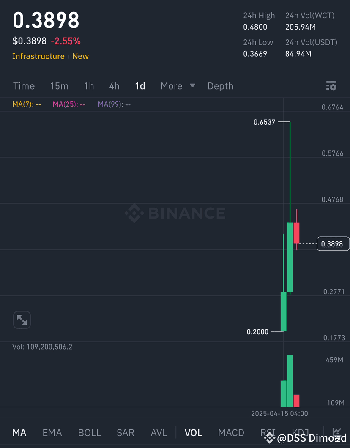Click the 0.3898 price label on the chart
The image size is (350, 448).
(333, 243)
